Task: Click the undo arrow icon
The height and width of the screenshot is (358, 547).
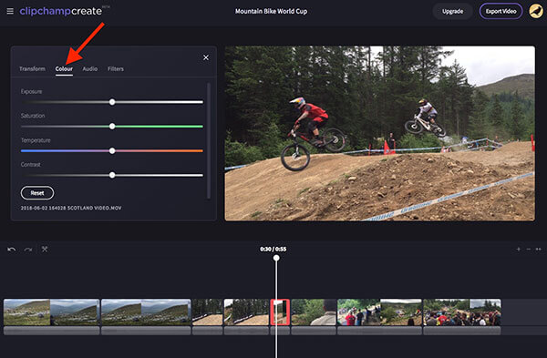Action: click(x=12, y=250)
